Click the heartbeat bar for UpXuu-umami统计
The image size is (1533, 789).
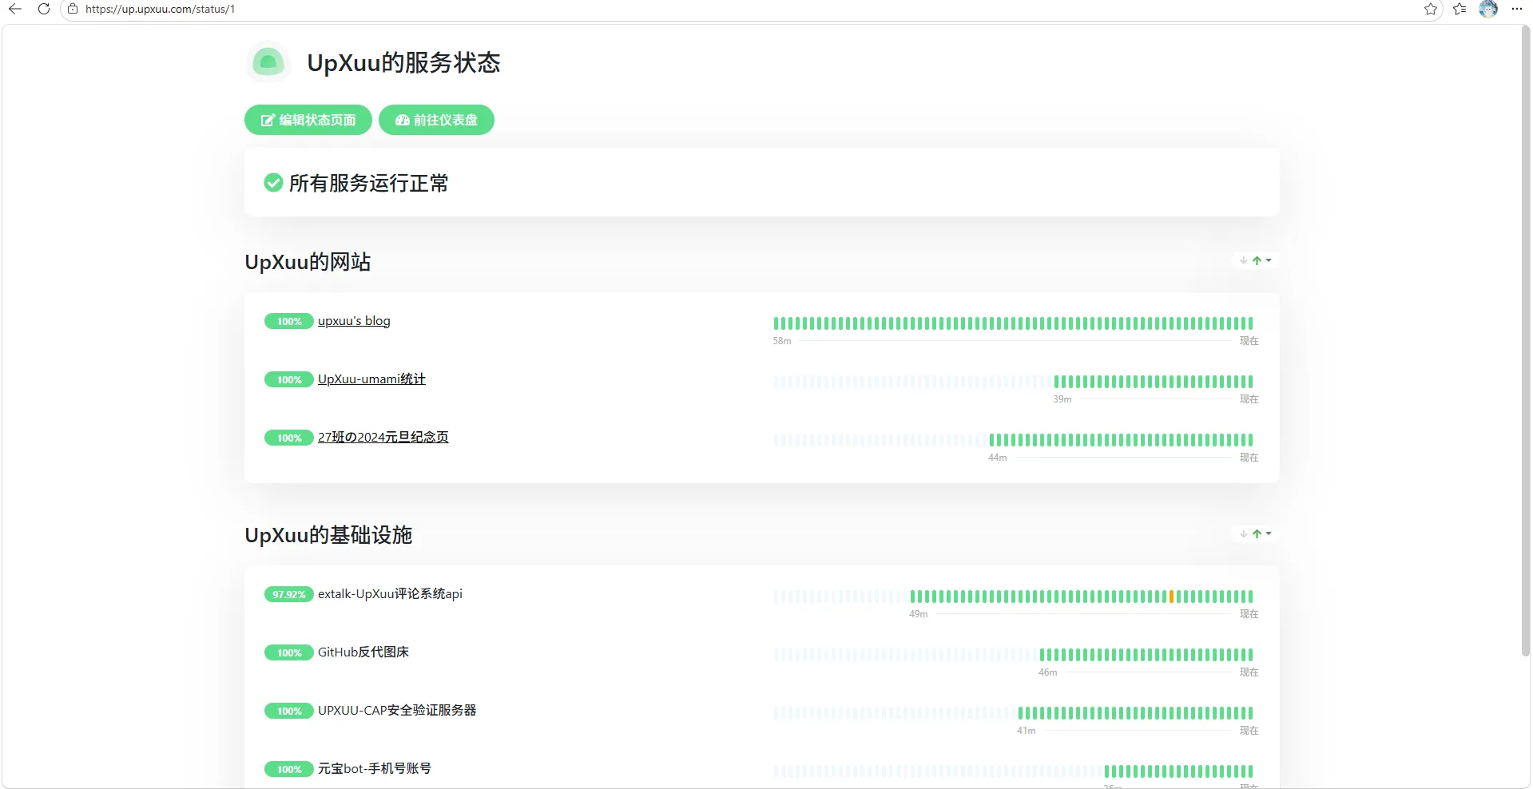click(1013, 382)
